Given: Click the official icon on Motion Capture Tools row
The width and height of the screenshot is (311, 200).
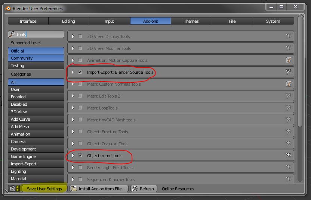Looking at the screenshot, I should pyautogui.click(x=289, y=60).
